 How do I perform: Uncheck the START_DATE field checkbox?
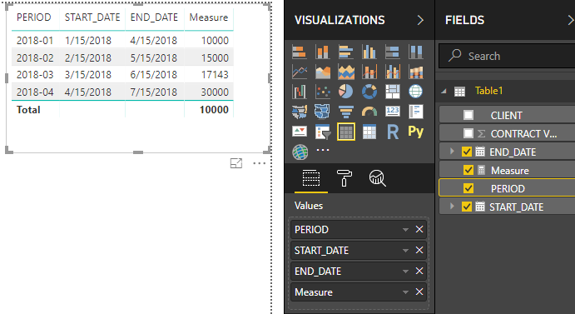pos(467,207)
